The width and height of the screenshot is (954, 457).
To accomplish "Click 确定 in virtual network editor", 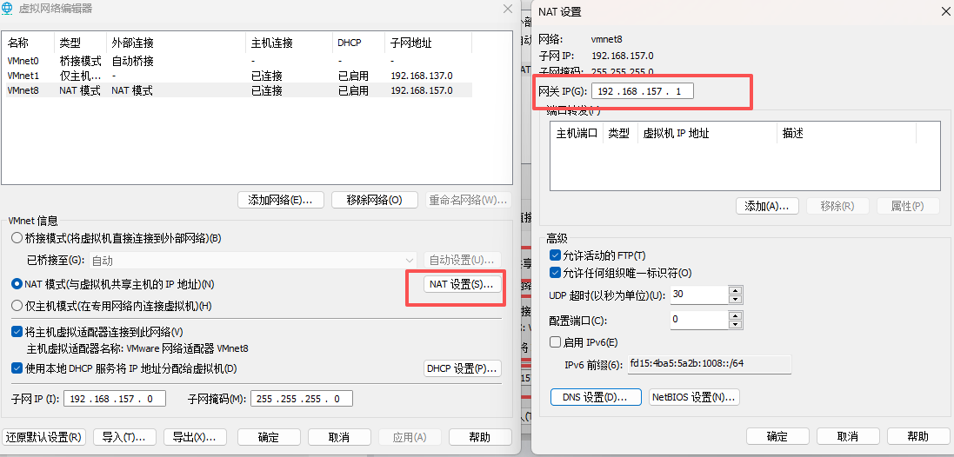I will click(x=269, y=437).
